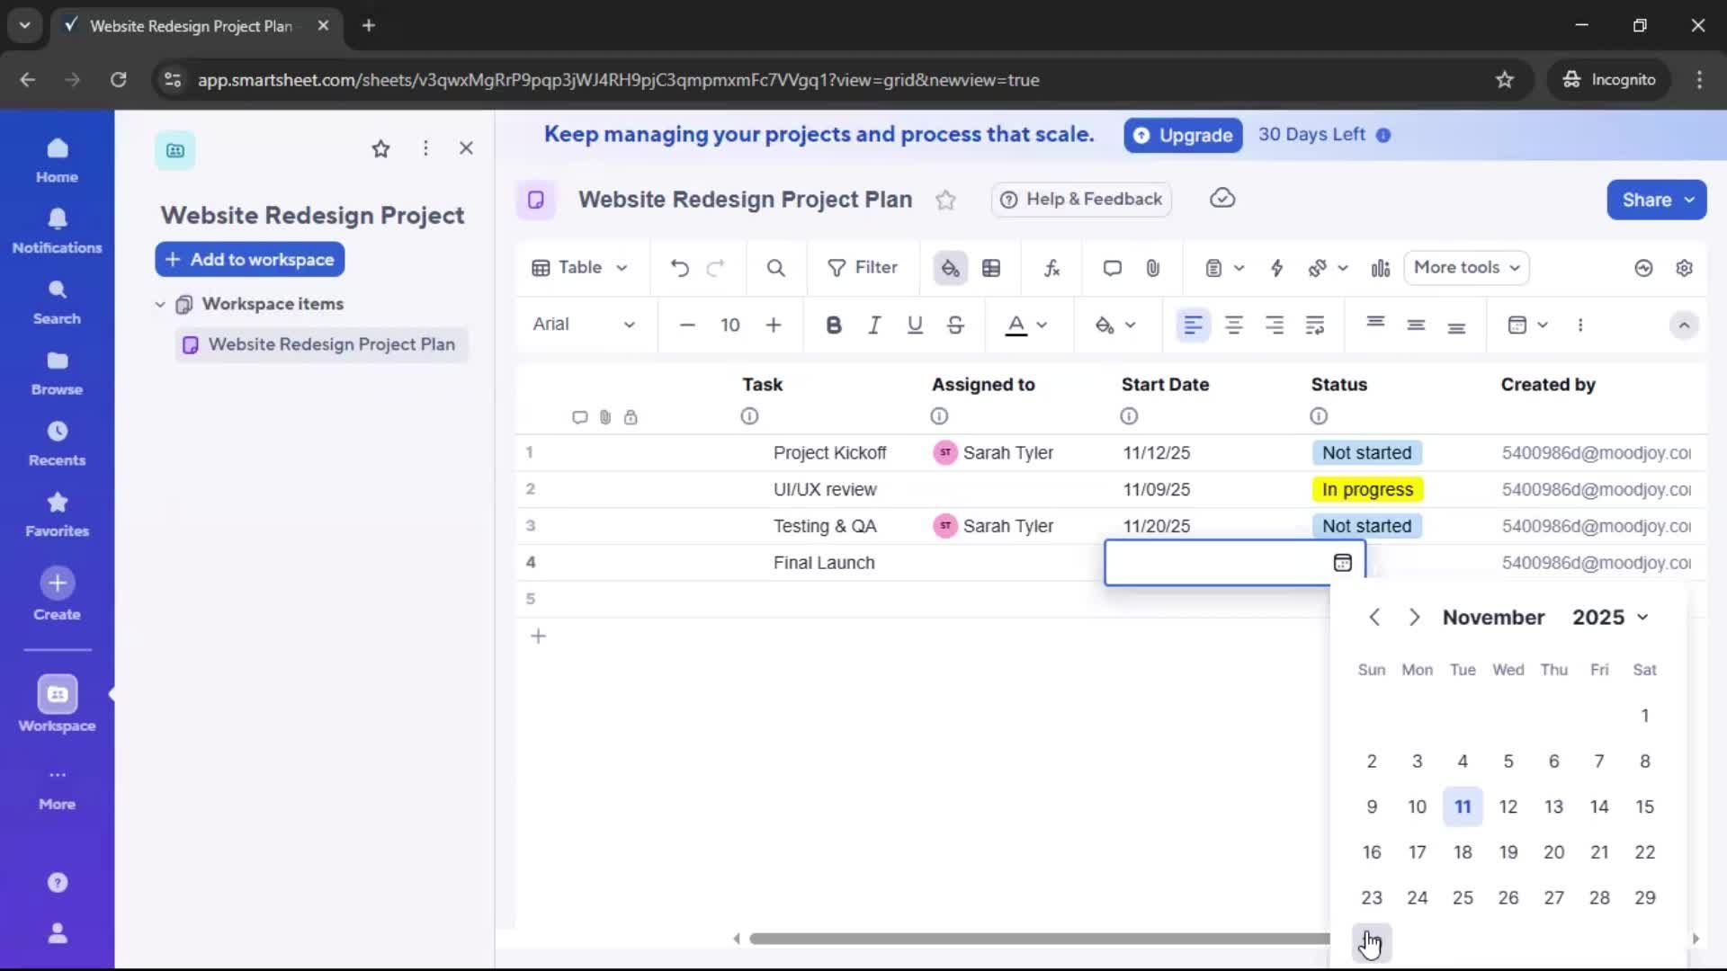This screenshot has width=1727, height=971.
Task: Open the formula builder with the fx icon
Action: [1051, 267]
